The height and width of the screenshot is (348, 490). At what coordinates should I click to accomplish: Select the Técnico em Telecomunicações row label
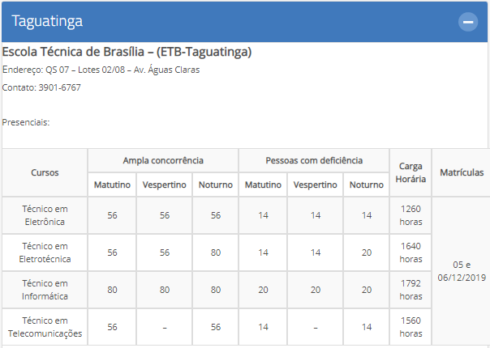tap(45, 327)
